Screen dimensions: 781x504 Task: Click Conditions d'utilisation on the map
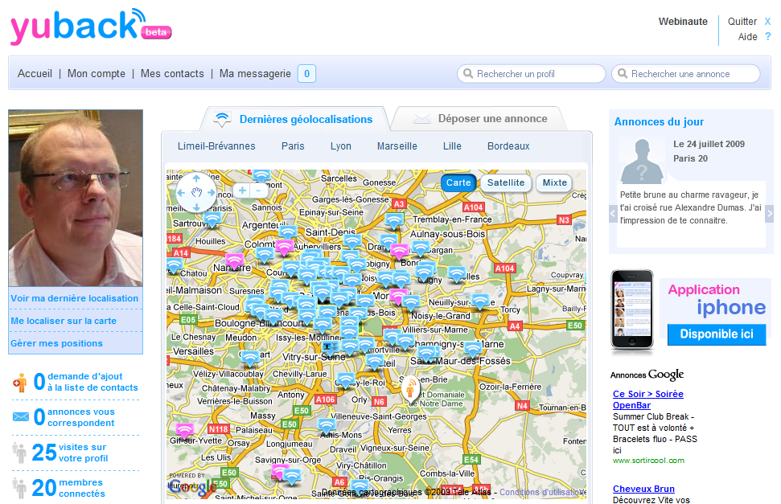pos(542,492)
